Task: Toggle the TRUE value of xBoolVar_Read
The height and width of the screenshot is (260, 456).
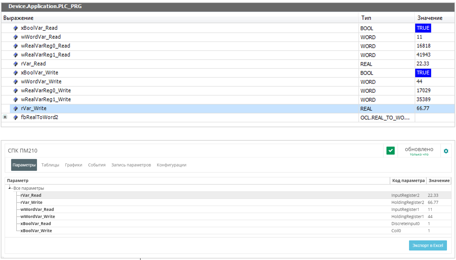Action: pos(423,28)
